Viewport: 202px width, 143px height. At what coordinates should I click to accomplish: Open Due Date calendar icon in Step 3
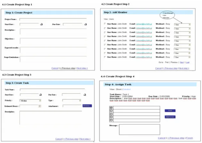(85, 95)
